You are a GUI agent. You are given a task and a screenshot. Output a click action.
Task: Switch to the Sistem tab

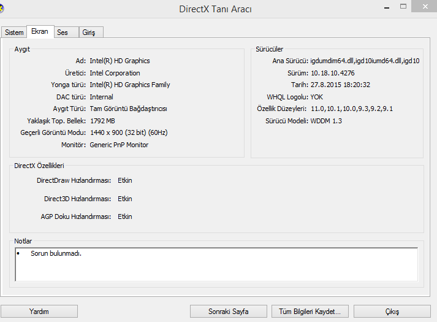(14, 33)
